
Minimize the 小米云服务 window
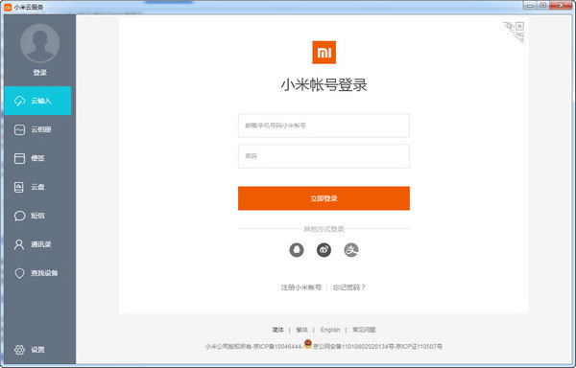coord(530,6)
